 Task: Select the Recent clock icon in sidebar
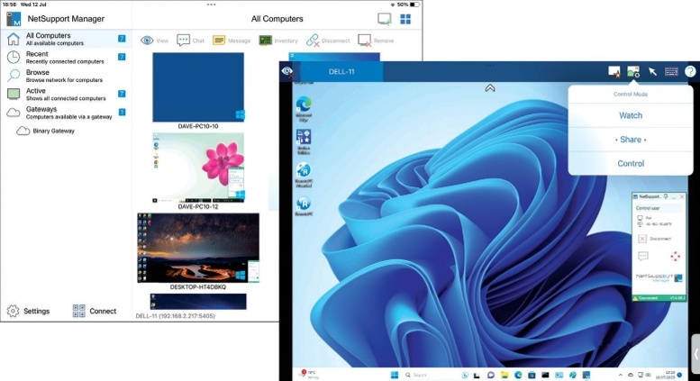[x=14, y=57]
